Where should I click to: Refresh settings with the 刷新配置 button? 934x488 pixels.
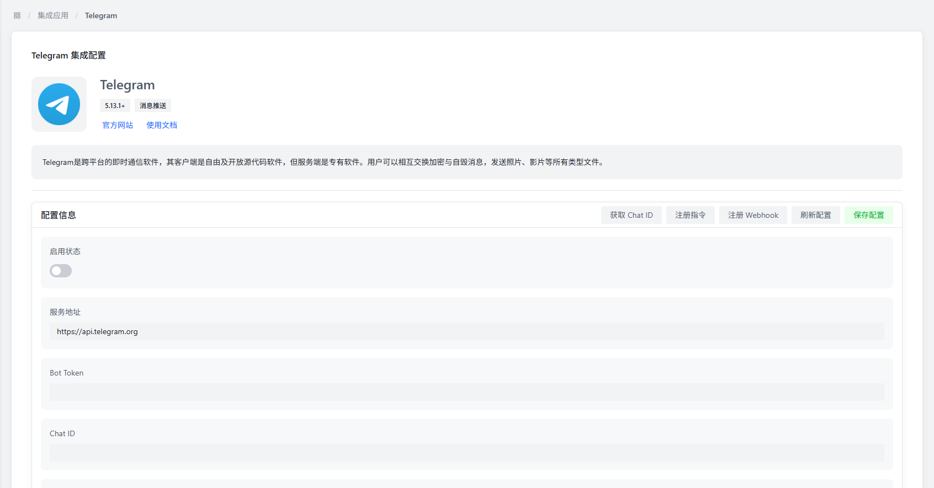(x=815, y=215)
